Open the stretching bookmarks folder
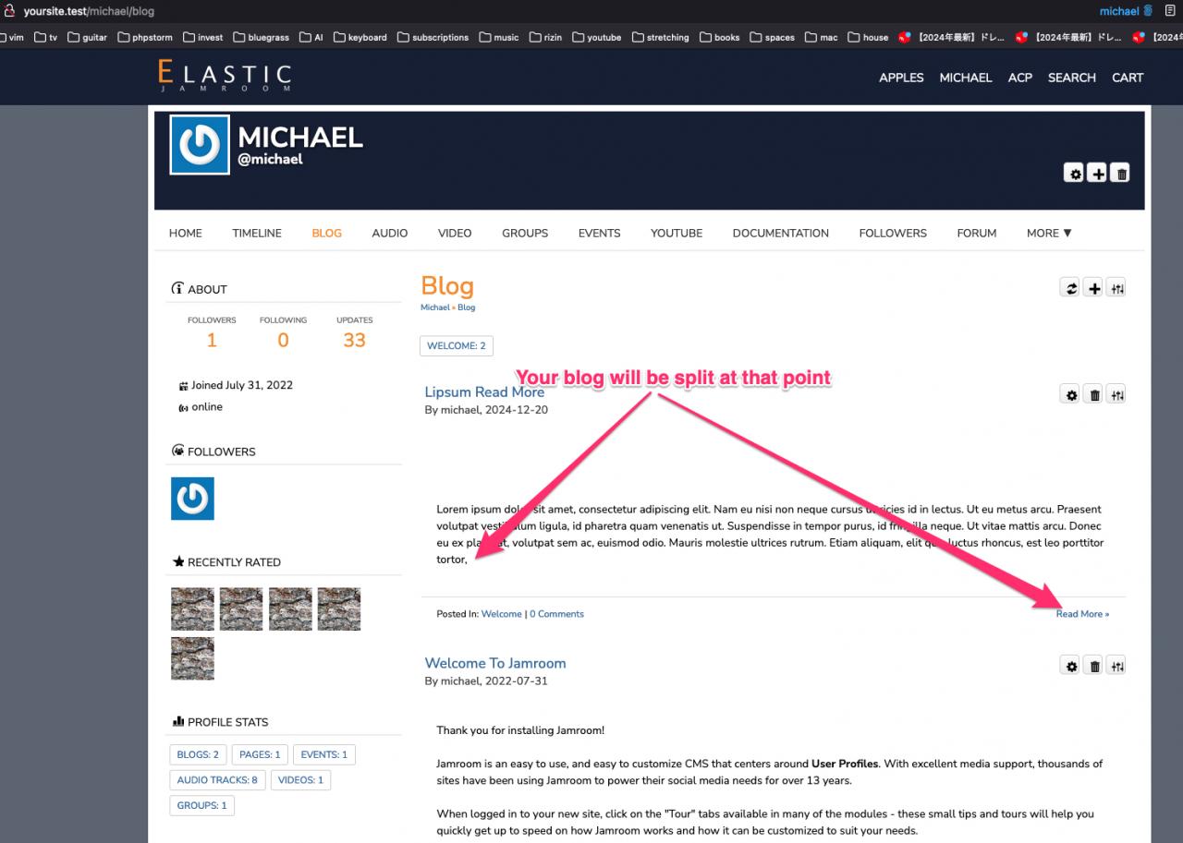The height and width of the screenshot is (843, 1183). tap(660, 37)
